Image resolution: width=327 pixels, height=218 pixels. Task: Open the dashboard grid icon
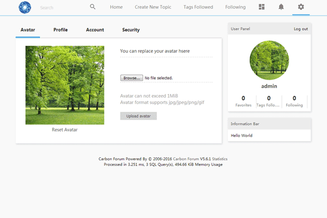(262, 7)
